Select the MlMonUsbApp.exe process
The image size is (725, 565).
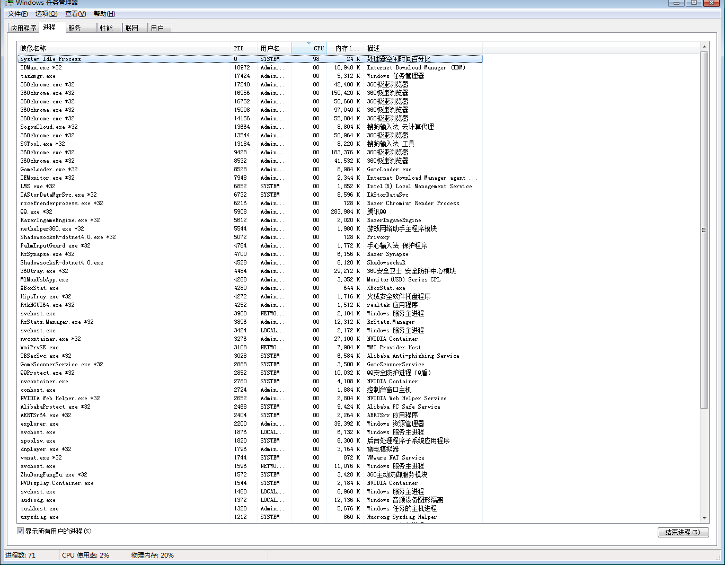(x=250, y=279)
